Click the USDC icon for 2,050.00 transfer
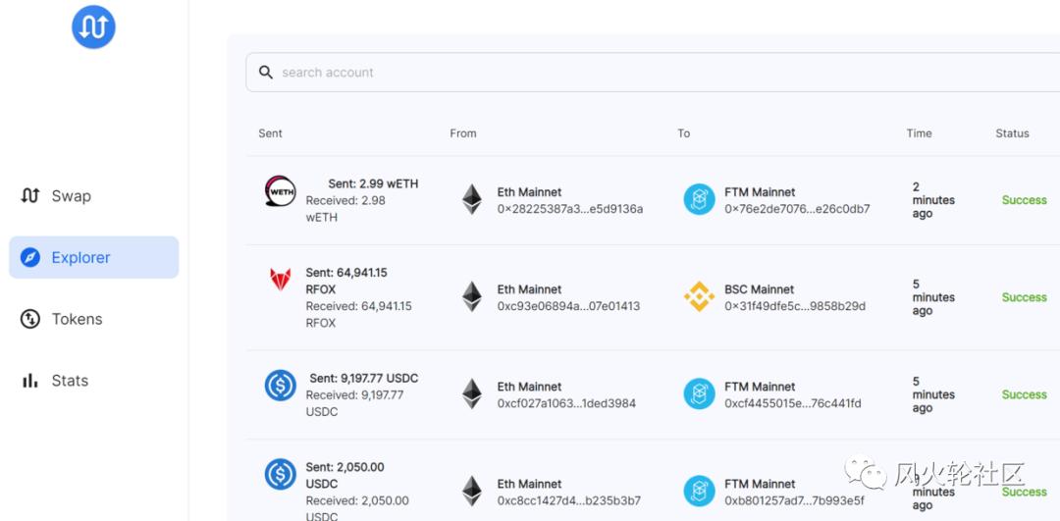The width and height of the screenshot is (1060, 521). [x=281, y=475]
